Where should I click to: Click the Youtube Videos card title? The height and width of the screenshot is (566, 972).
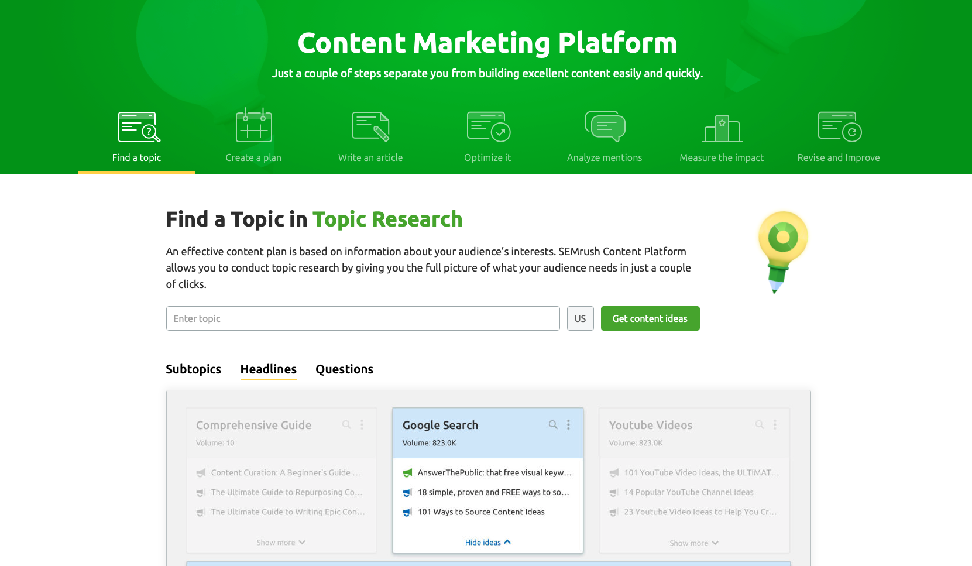point(651,425)
